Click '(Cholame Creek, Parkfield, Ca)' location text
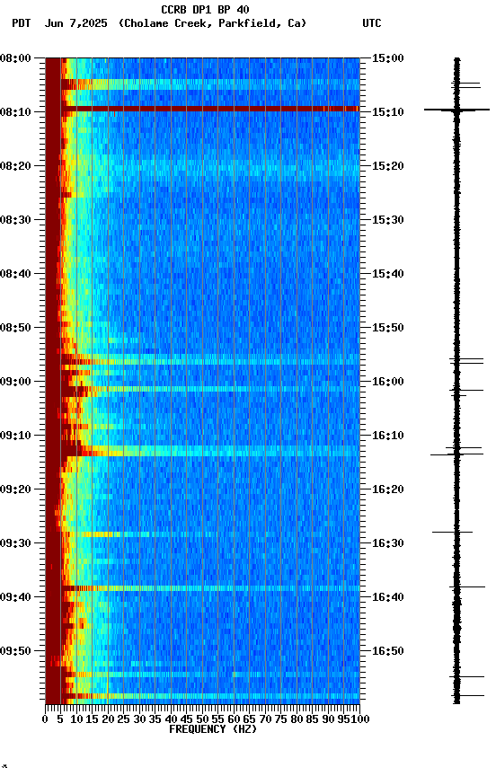The width and height of the screenshot is (496, 776). click(212, 23)
